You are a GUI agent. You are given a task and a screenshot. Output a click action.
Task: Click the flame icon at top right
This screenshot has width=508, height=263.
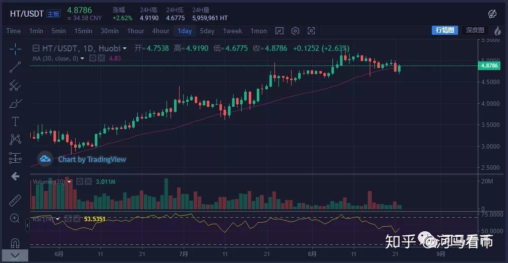497,31
